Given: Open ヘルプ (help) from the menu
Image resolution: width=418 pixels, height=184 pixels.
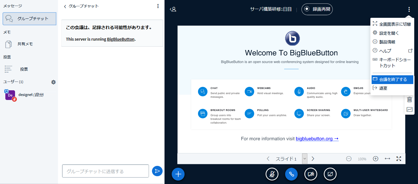Looking at the screenshot, I should (392, 51).
